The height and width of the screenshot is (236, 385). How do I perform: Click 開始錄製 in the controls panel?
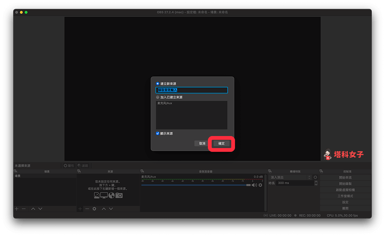point(345,184)
